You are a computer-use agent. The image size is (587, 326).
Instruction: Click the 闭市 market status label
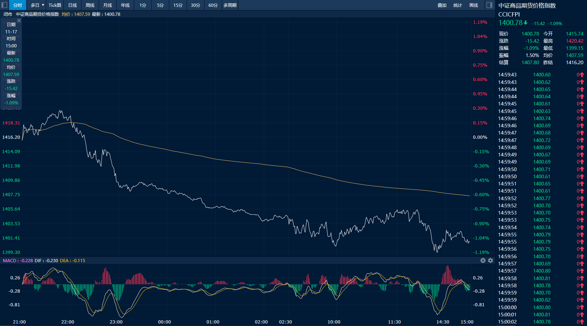[x=8, y=14]
